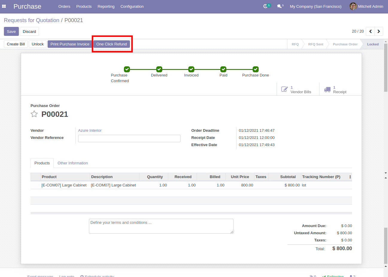Viewport: 388px width, 277px height.
Task: Click the terms and conditions text area
Action: [161, 226]
